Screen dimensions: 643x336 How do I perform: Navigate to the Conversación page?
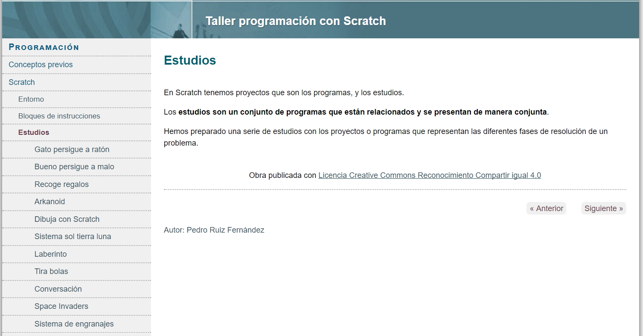58,289
